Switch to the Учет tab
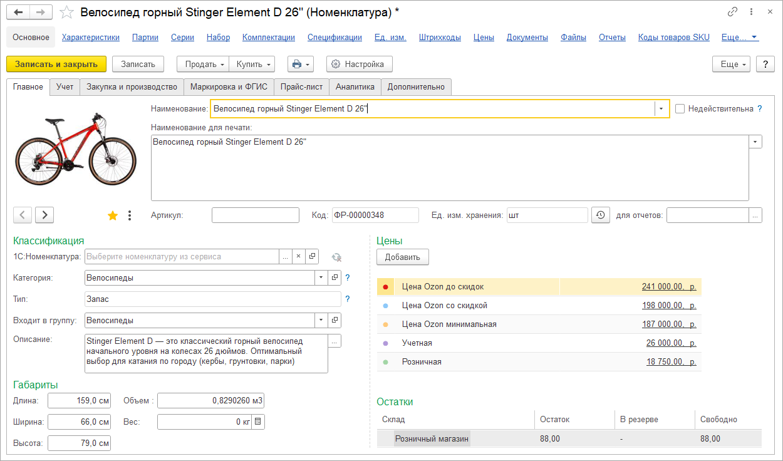 tap(65, 87)
